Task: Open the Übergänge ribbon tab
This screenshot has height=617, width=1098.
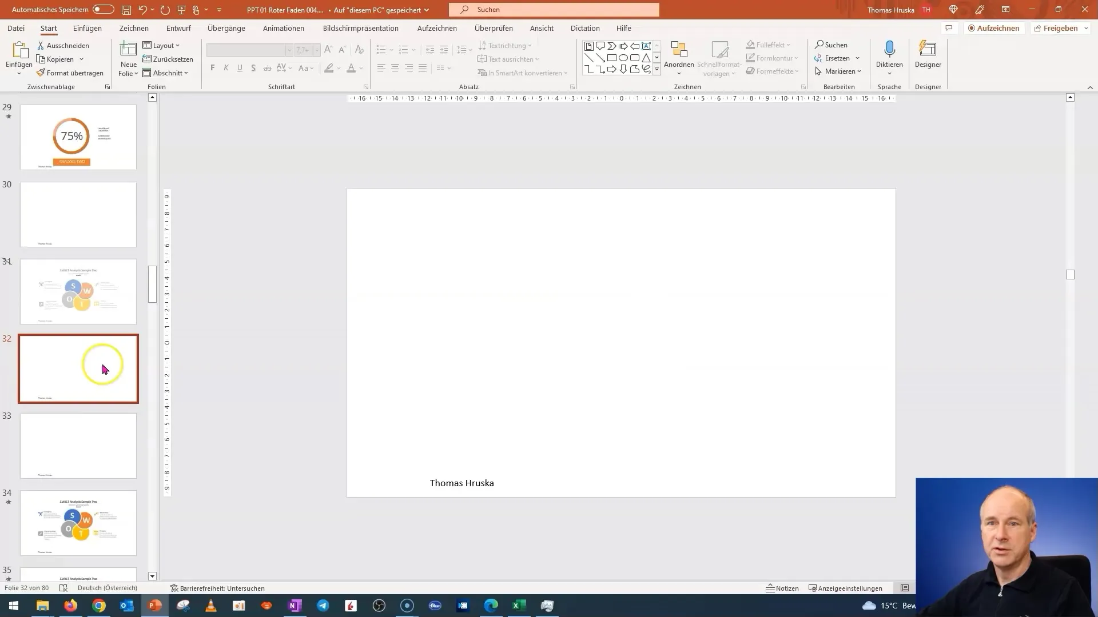Action: point(226,28)
